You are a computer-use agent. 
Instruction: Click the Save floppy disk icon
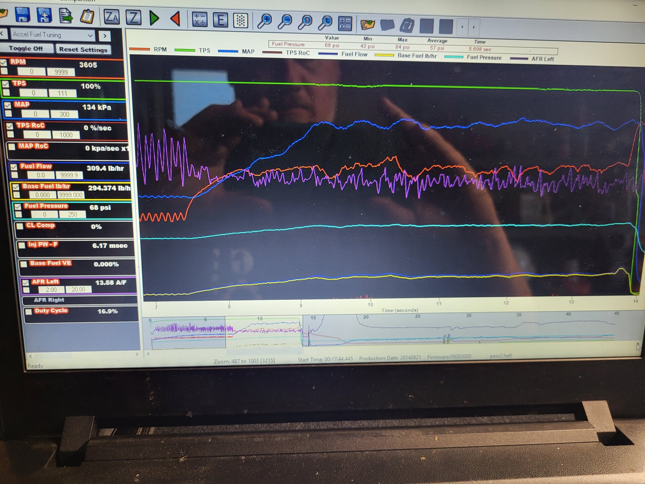coord(23,15)
